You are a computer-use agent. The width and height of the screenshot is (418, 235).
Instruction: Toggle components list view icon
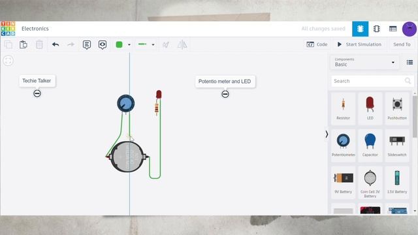410,63
